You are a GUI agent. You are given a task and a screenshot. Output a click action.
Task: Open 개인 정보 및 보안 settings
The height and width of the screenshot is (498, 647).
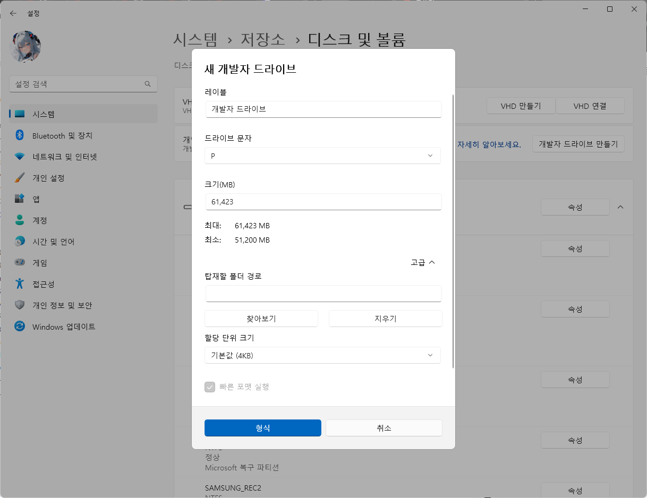pos(83,305)
